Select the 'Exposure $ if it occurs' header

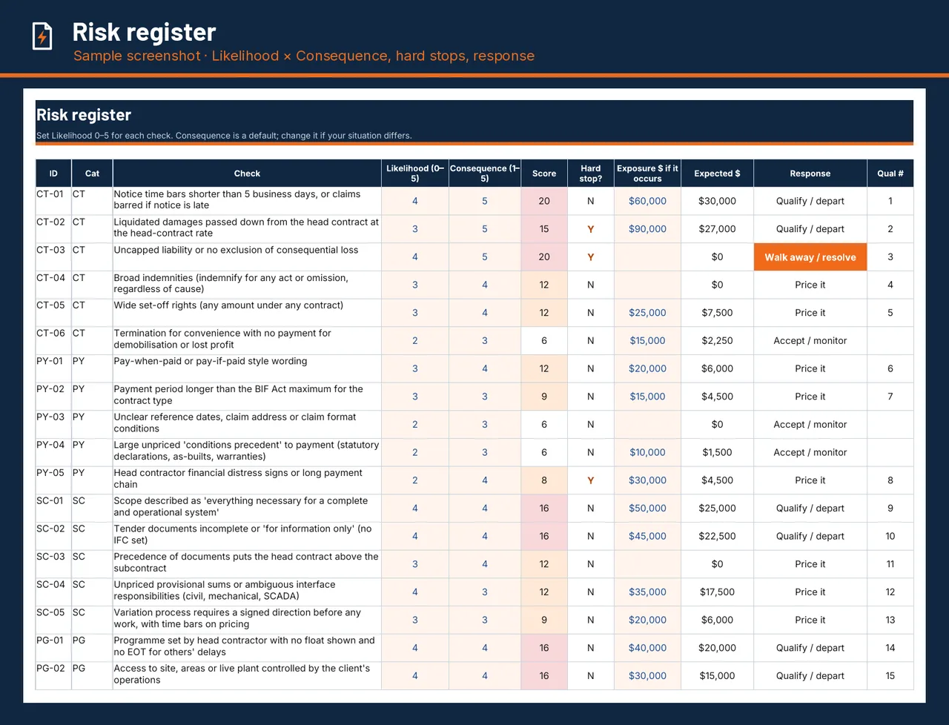tap(647, 173)
